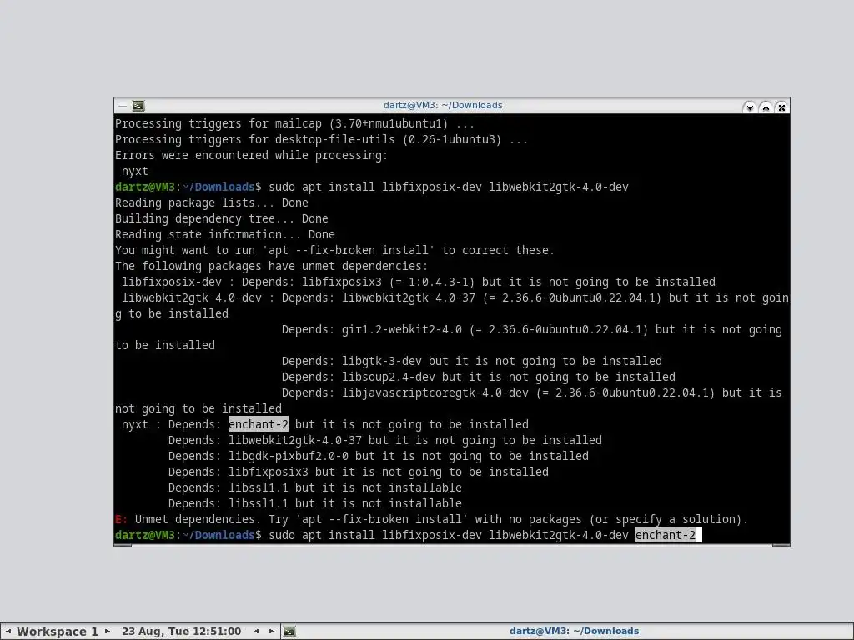Click the red E: error marker
Screen dimensions: 854x640
pyautogui.click(x=122, y=519)
